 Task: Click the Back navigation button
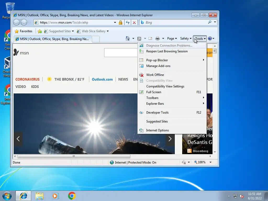(16, 23)
